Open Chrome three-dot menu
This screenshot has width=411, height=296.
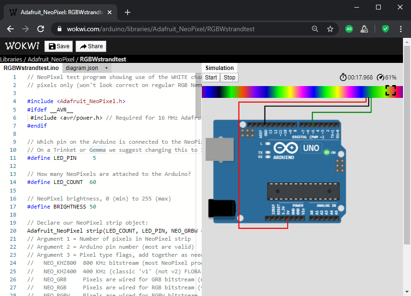[401, 29]
